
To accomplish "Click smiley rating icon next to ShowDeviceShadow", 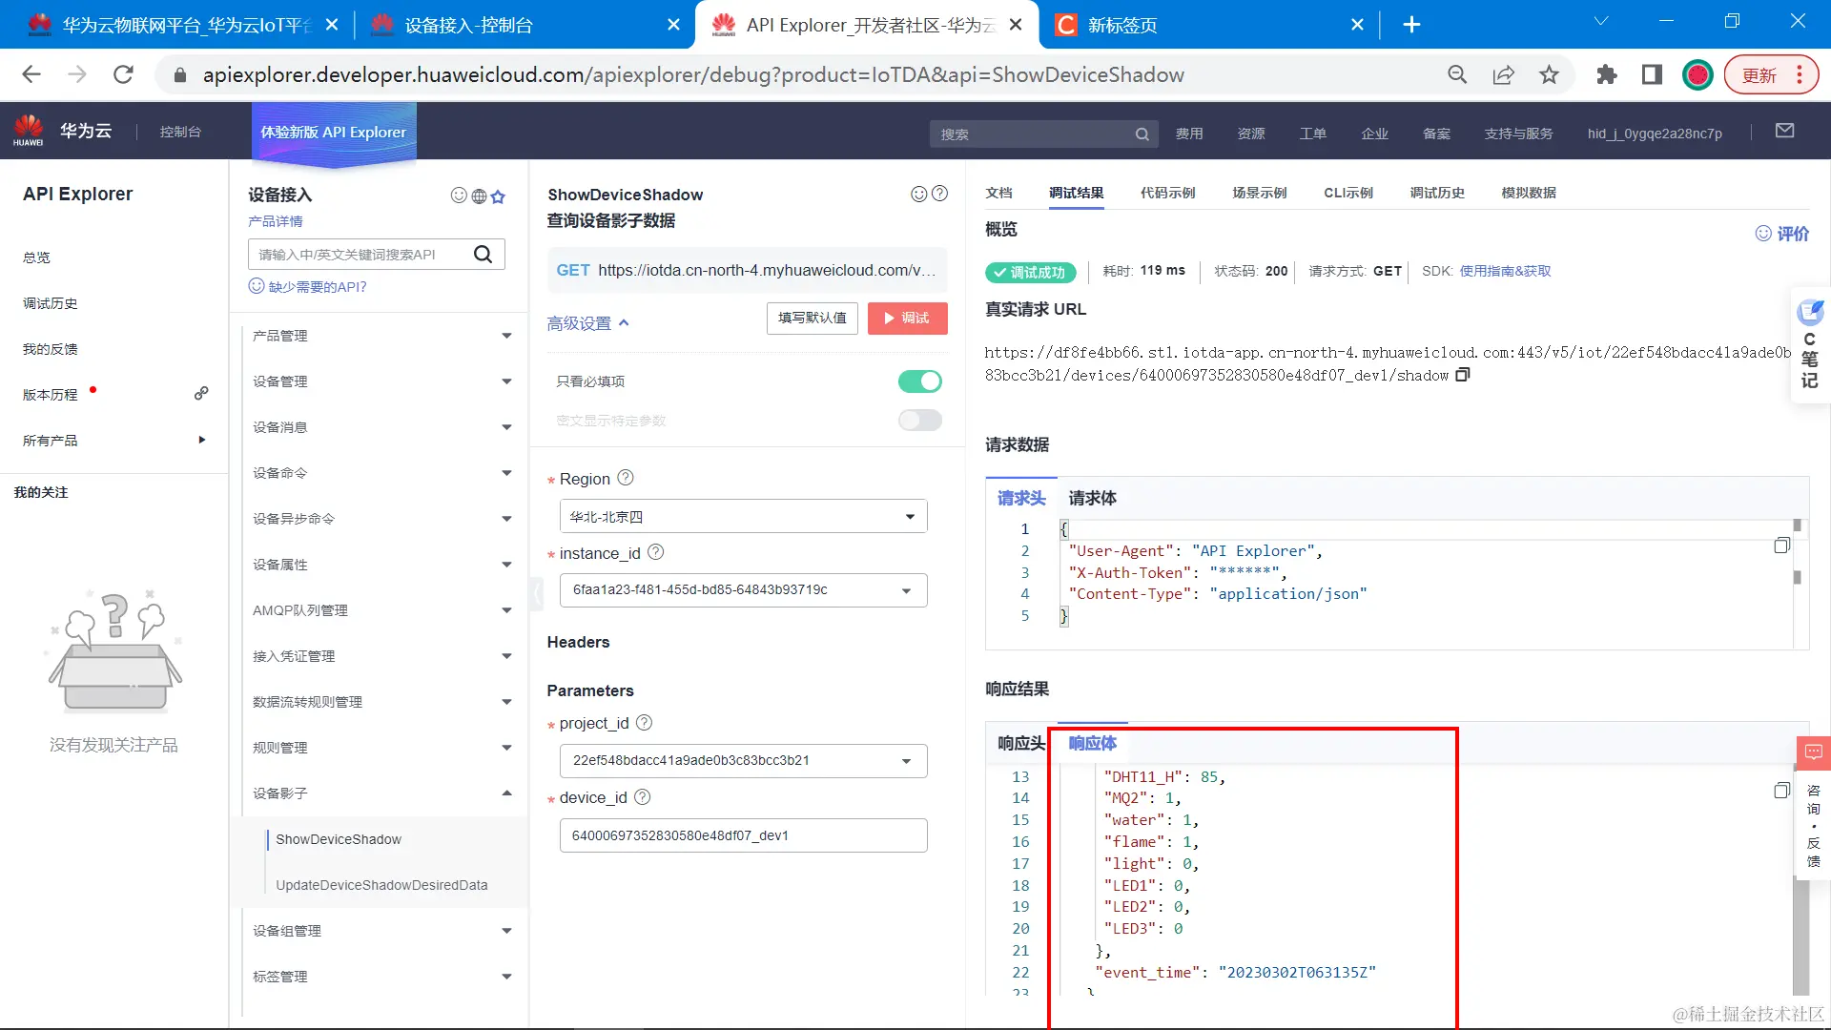I will pyautogui.click(x=918, y=194).
